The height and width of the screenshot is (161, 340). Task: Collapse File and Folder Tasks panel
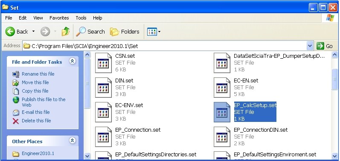tap(73, 61)
